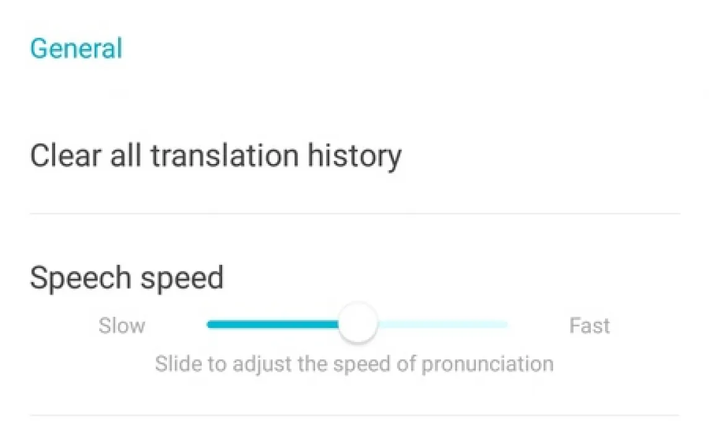Click the slider track just right of the thumb
This screenshot has height=443, width=709.
(x=389, y=324)
